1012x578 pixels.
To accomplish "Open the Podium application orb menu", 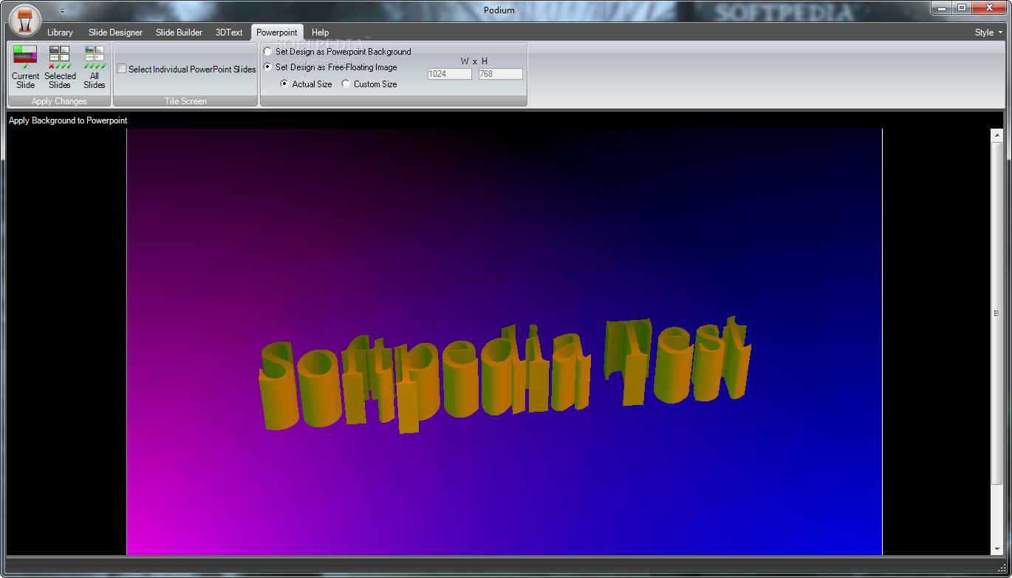I will (x=25, y=21).
